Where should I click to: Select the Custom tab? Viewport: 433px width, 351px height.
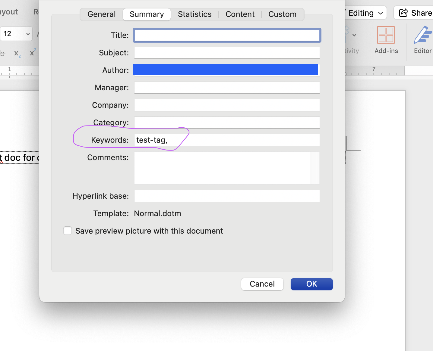click(282, 14)
